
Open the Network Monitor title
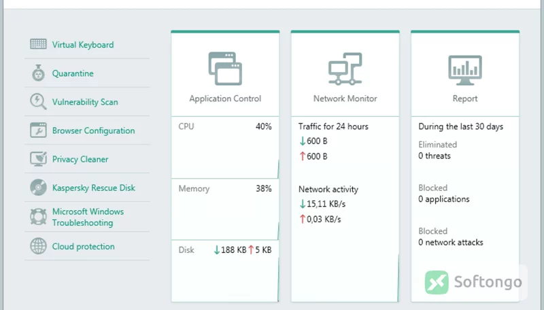pos(345,99)
